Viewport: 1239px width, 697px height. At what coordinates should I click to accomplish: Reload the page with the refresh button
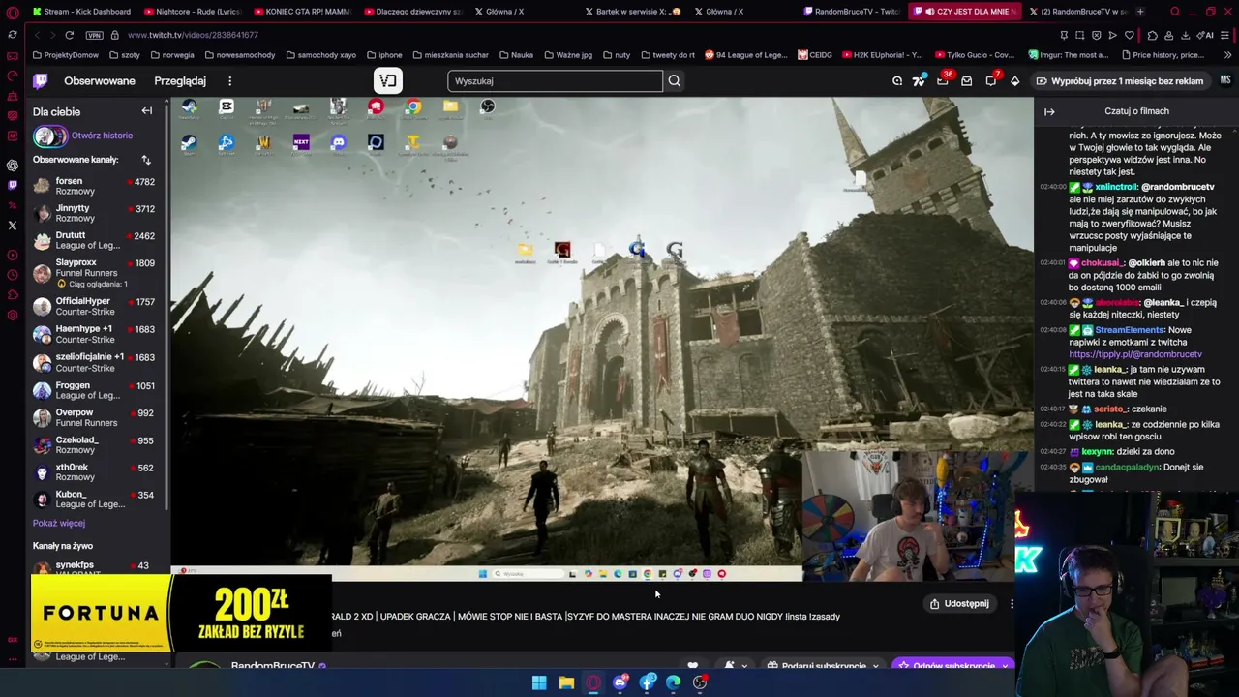pyautogui.click(x=69, y=35)
